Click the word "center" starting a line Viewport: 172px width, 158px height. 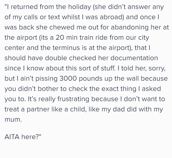point(15,48)
